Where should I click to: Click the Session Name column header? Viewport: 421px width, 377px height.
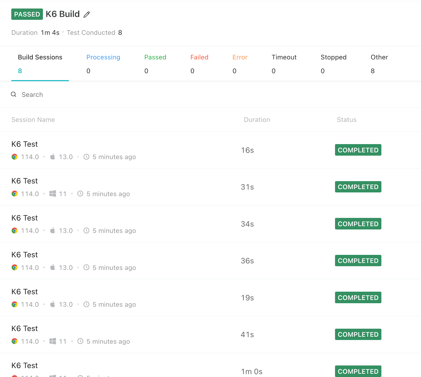(x=33, y=119)
